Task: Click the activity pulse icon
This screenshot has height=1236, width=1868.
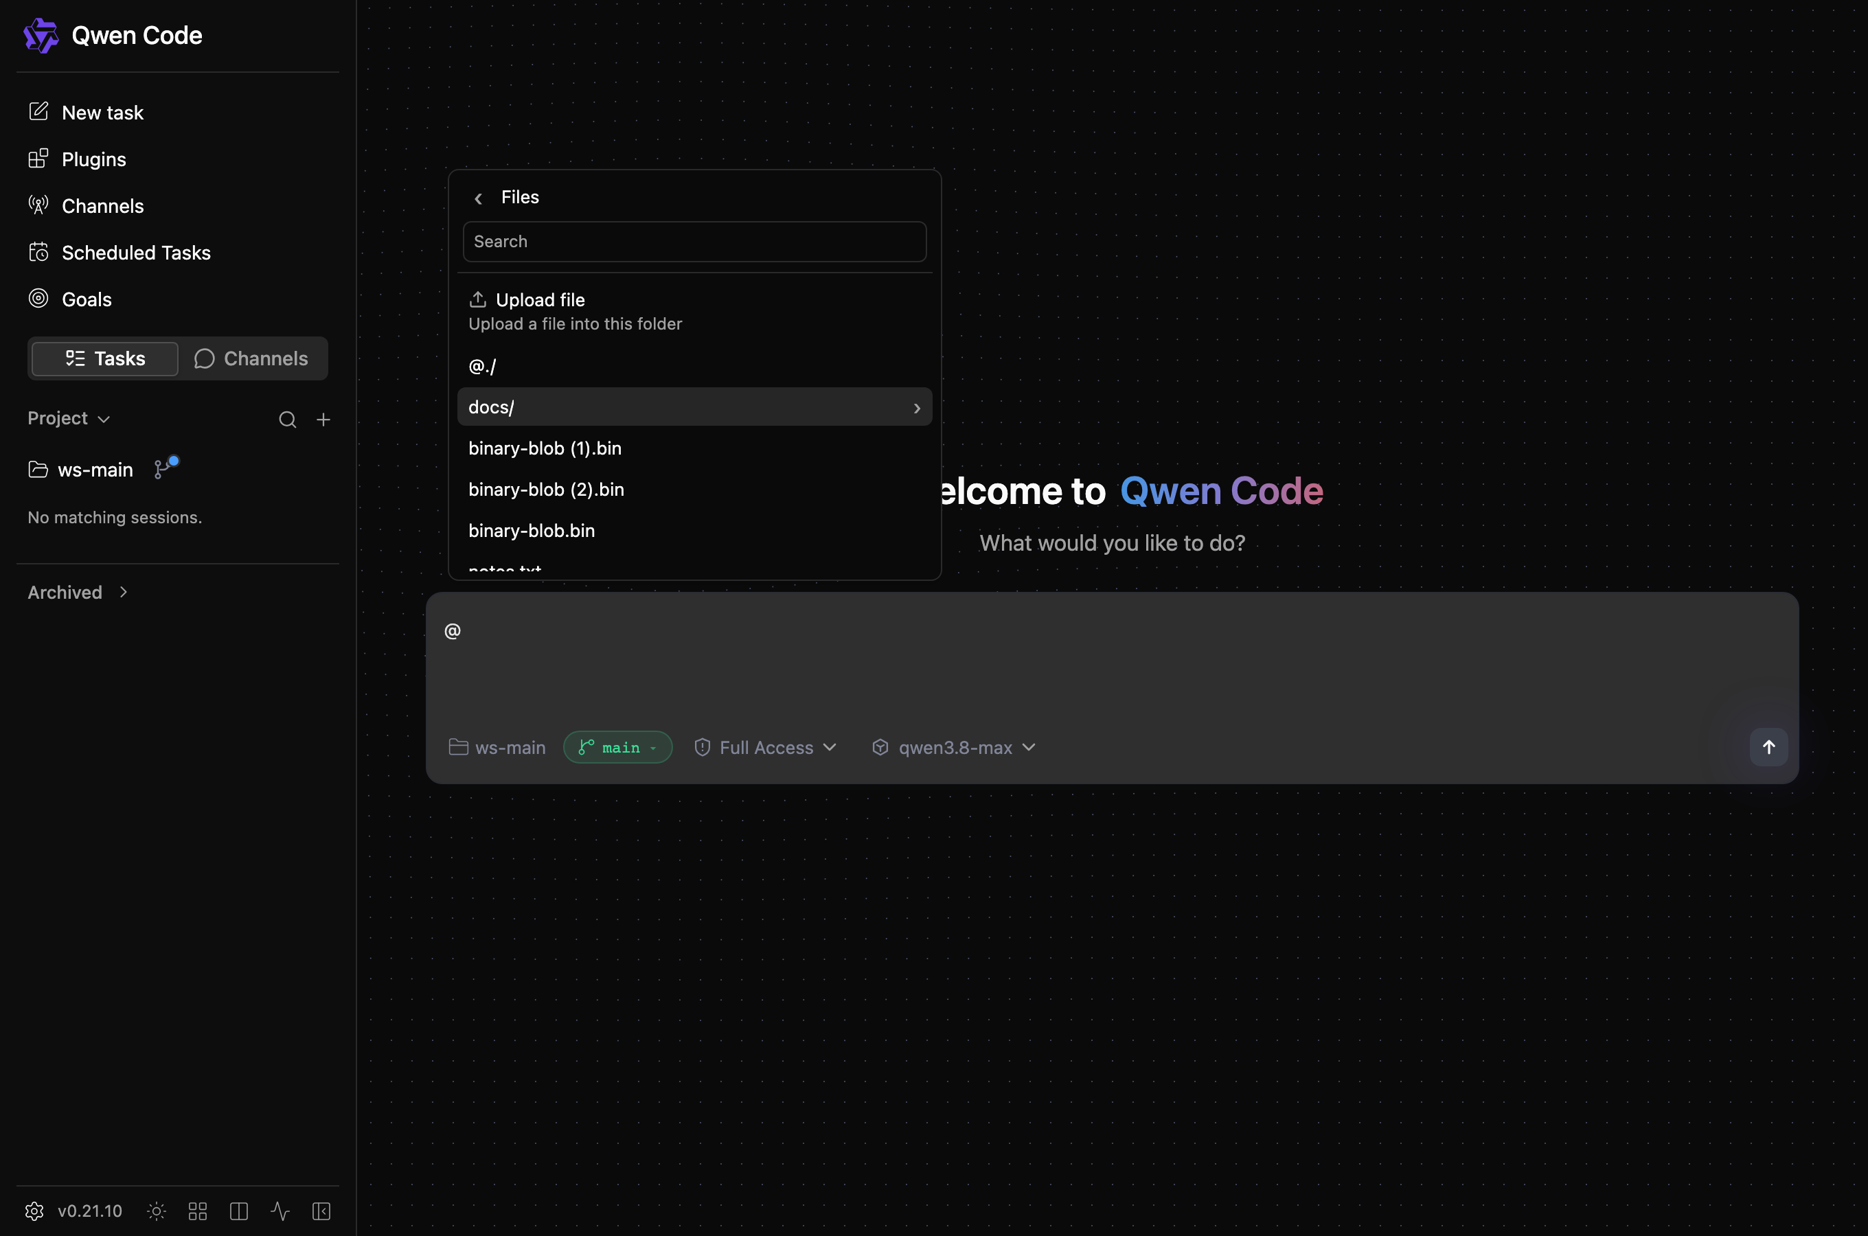Action: click(x=280, y=1211)
